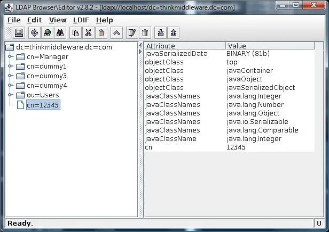The width and height of the screenshot is (329, 232).
Task: Click root folder icon dc=thinkmiddleware
Action: [10, 47]
